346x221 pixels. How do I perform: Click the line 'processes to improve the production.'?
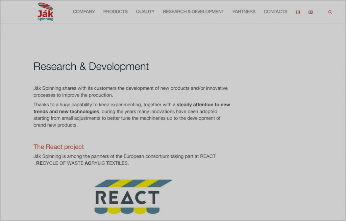pyautogui.click(x=73, y=95)
